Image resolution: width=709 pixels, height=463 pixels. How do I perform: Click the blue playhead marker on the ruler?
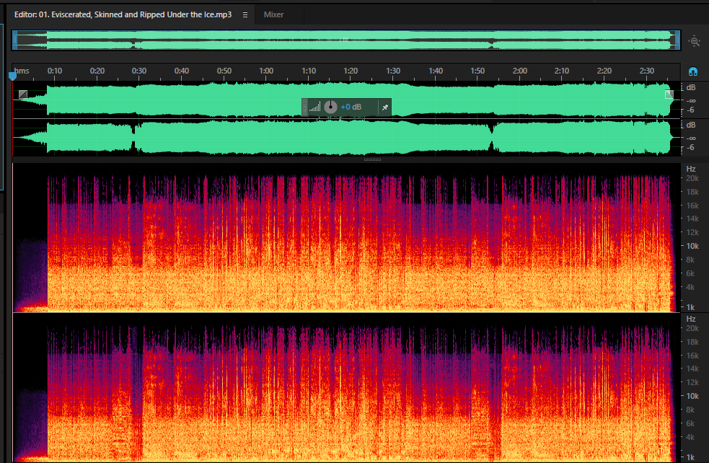tap(13, 76)
